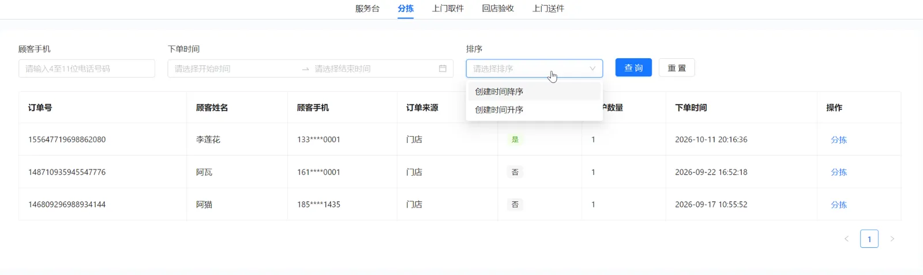
Task: Click customer name 阿瓦
Action: pos(204,172)
